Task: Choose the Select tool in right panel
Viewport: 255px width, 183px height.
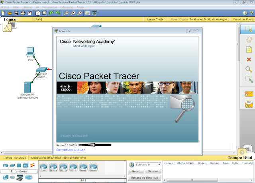Action: 249,29
